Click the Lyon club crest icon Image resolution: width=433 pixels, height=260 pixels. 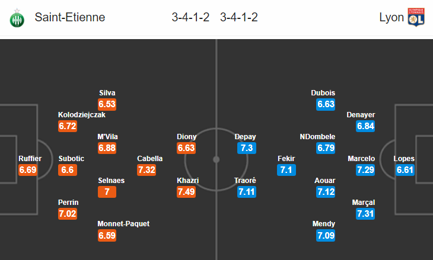pyautogui.click(x=416, y=17)
